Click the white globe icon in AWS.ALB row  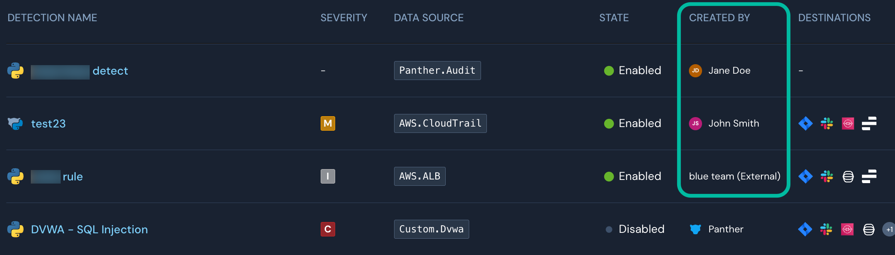tap(848, 176)
